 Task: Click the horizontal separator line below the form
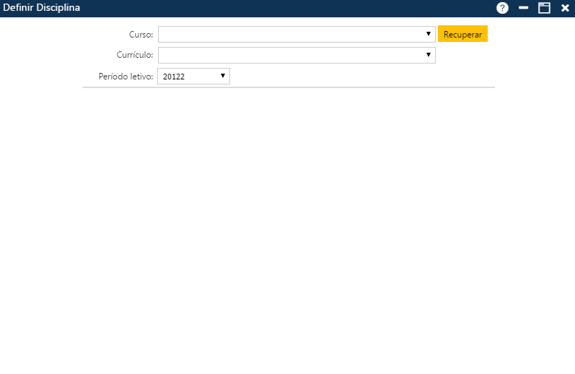289,87
